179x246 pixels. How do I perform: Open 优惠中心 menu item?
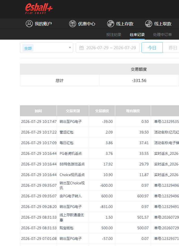87,24
